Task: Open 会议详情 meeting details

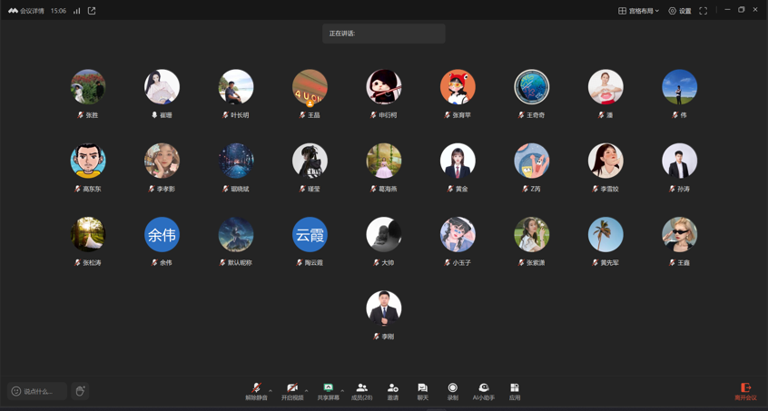Action: coord(26,11)
